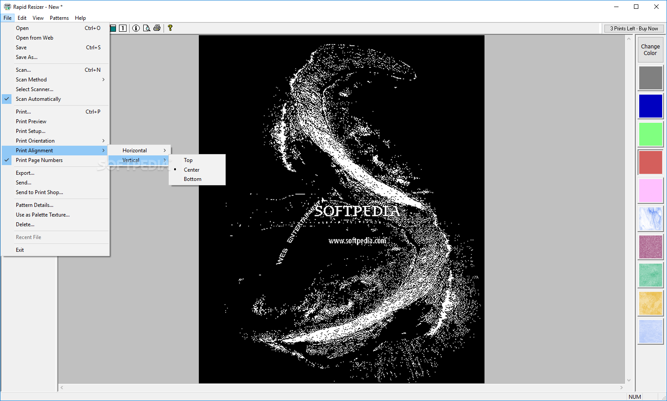667x401 pixels.
Task: Expand the Scan Method submenu
Action: (56, 80)
